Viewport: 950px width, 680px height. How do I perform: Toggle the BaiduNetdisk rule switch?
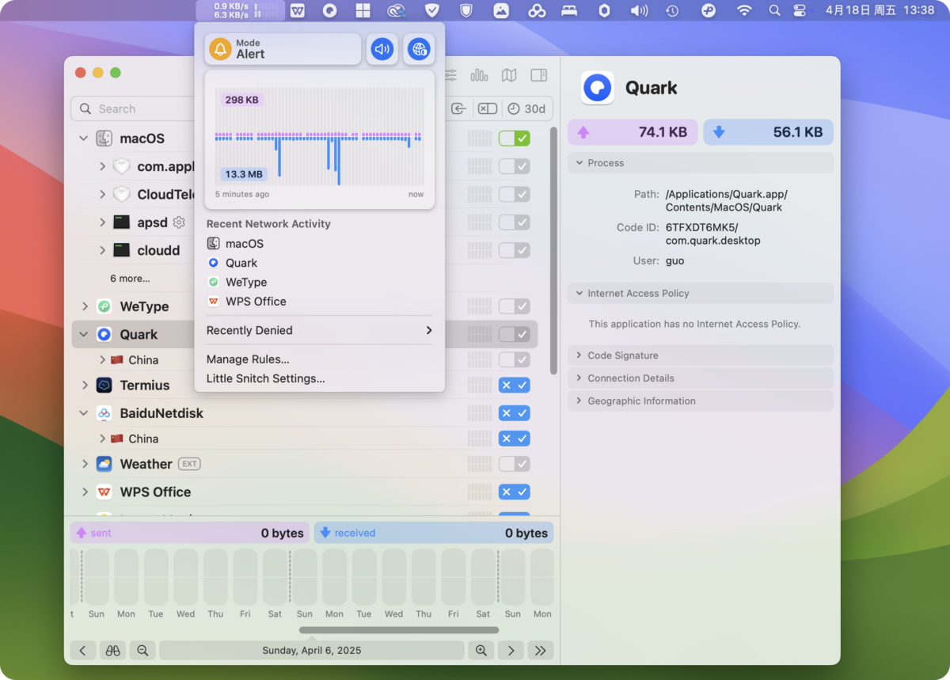514,413
